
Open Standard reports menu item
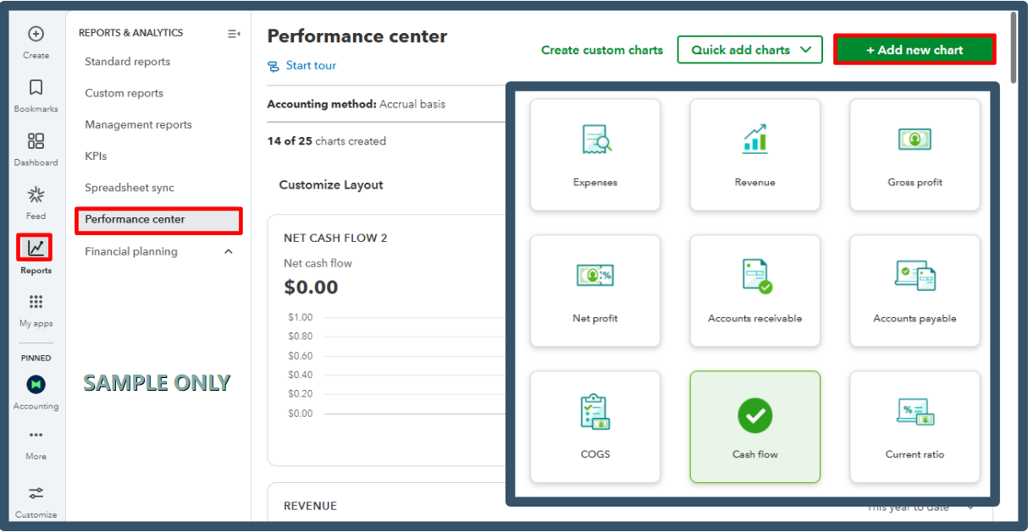[x=127, y=62]
